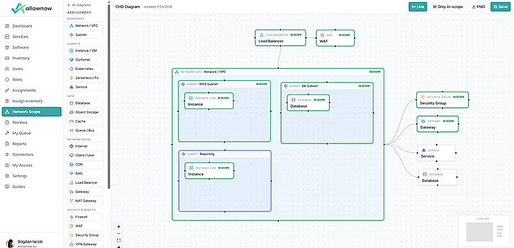Open the Connectors page

[32, 154]
